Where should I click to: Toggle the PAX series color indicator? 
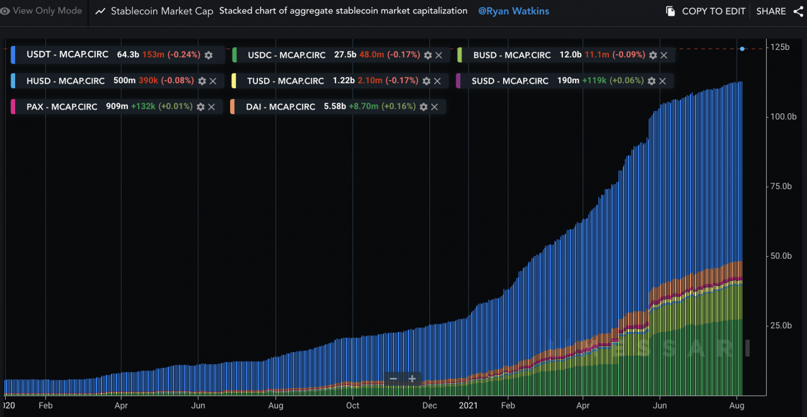point(14,106)
